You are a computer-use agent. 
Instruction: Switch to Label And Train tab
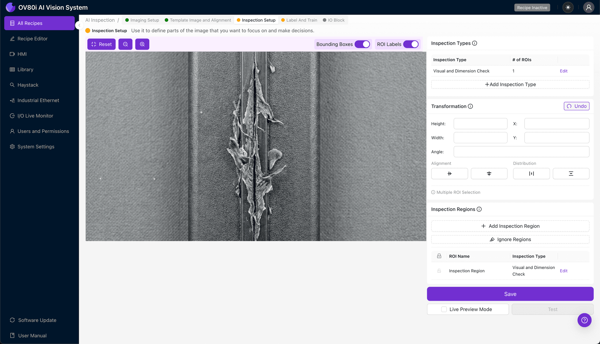(299, 20)
